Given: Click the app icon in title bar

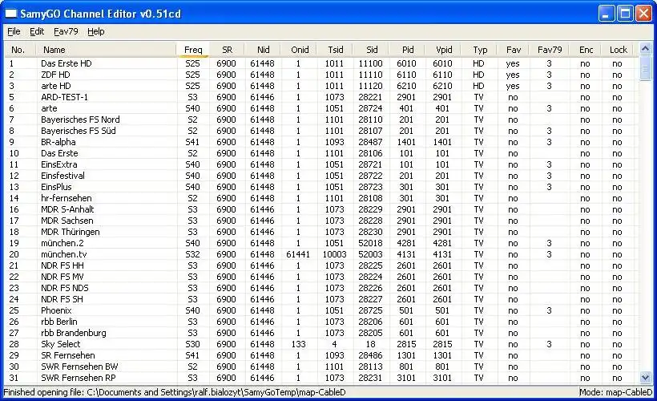Looking at the screenshot, I should click(10, 14).
